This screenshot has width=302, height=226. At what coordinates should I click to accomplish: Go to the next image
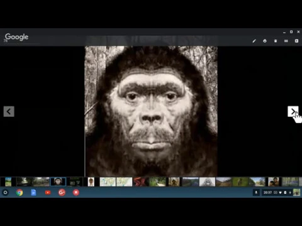tap(293, 111)
